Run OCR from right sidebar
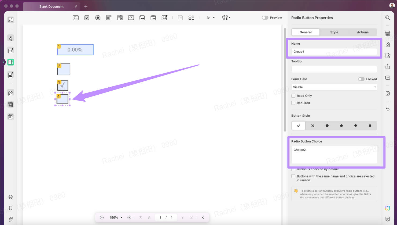This screenshot has width=397, height=225. click(388, 33)
